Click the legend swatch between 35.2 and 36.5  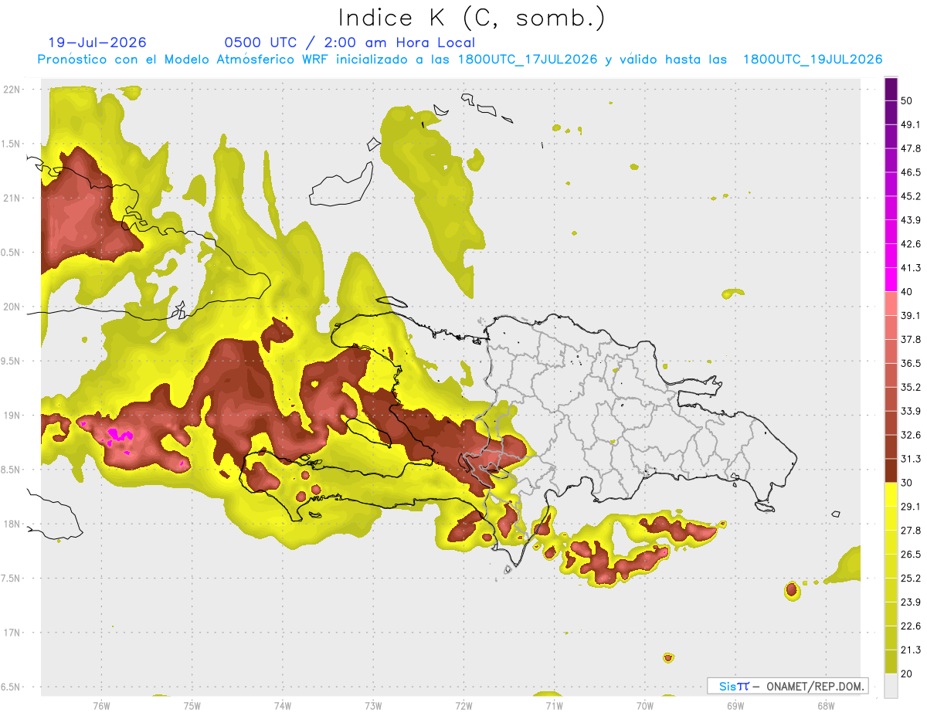[891, 375]
